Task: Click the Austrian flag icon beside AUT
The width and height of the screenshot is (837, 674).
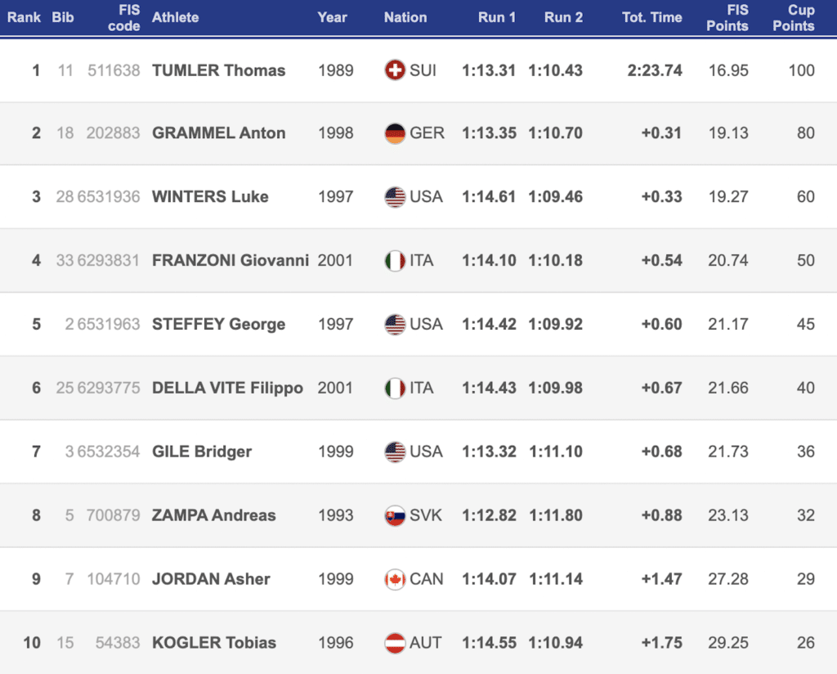Action: (x=395, y=643)
